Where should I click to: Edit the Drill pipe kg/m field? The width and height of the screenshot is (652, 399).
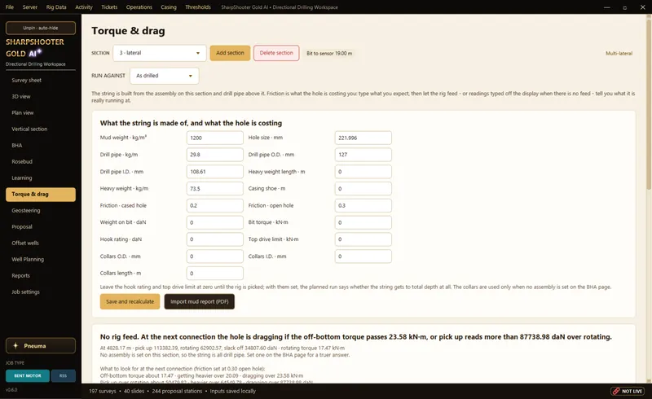214,155
